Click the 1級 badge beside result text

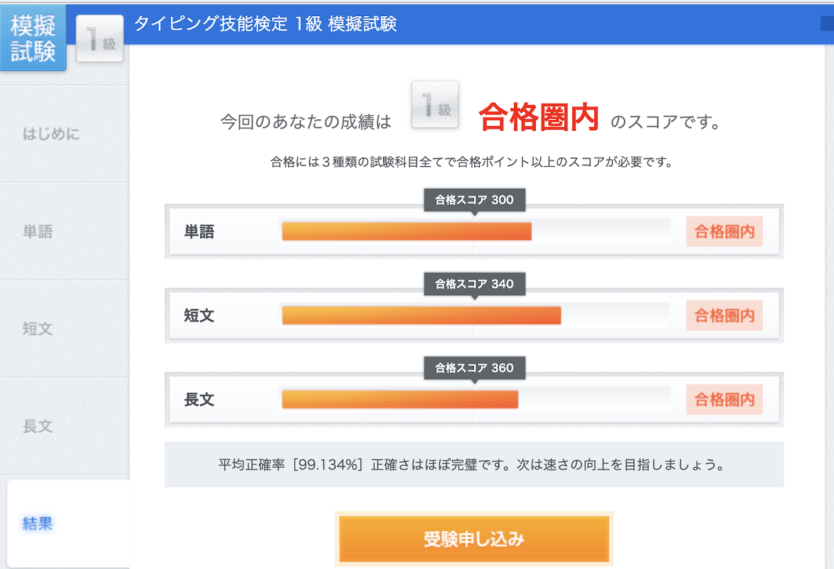[435, 105]
